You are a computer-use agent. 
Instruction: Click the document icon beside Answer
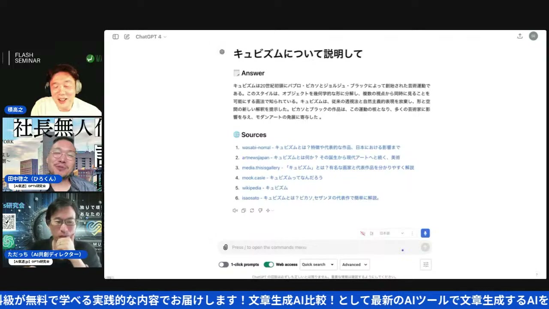click(236, 73)
